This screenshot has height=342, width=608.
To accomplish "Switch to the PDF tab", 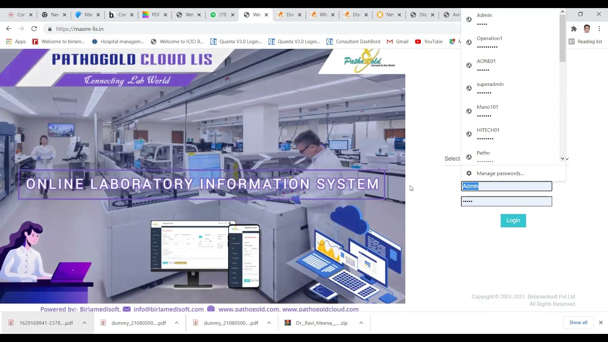I will coord(154,15).
